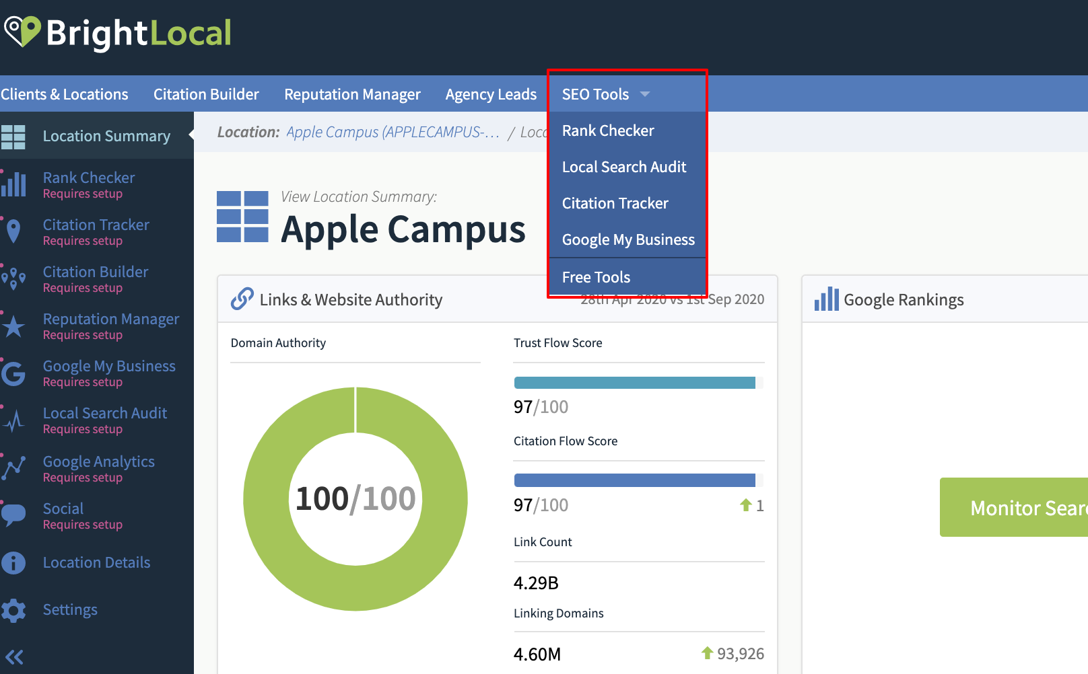Open Reputation Manager in top navigation

pos(352,94)
